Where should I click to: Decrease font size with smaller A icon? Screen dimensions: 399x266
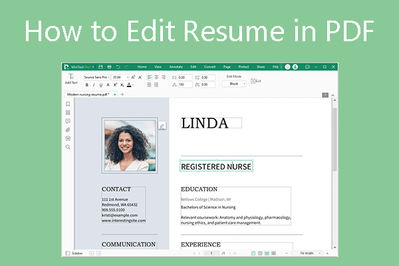point(140,77)
